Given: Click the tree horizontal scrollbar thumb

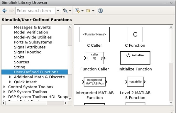Looking at the screenshot, I should click(x=26, y=103).
